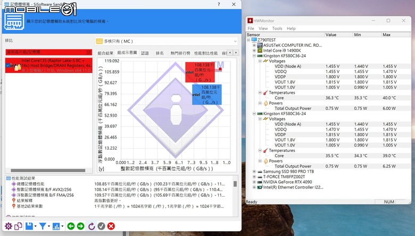Click the tab strip right scroll arrow
The image size is (415, 236).
click(236, 53)
